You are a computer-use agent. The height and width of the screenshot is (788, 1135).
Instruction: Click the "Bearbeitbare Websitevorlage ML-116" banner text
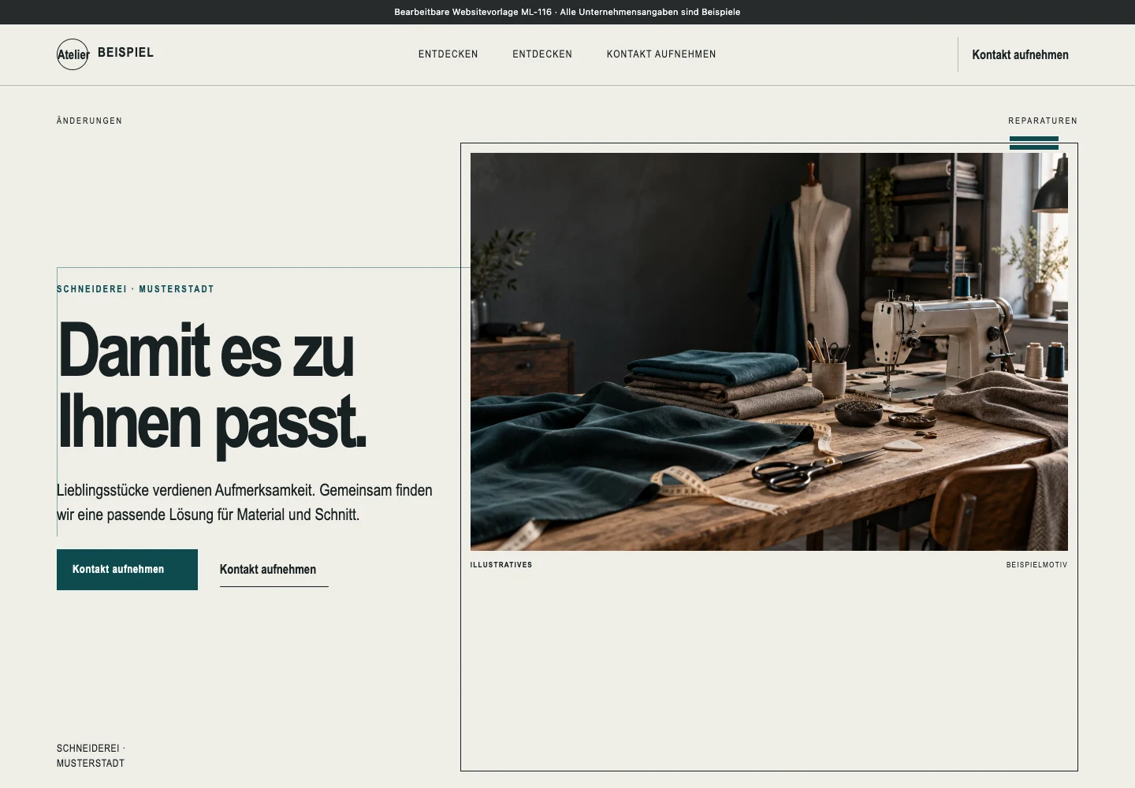(567, 12)
